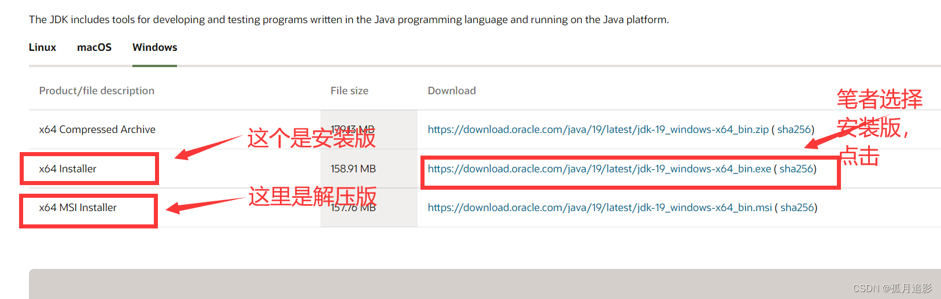This screenshot has height=299, width=941.
Task: Open the jdk-19_windows-x64_bin.msi download link
Action: 600,208
